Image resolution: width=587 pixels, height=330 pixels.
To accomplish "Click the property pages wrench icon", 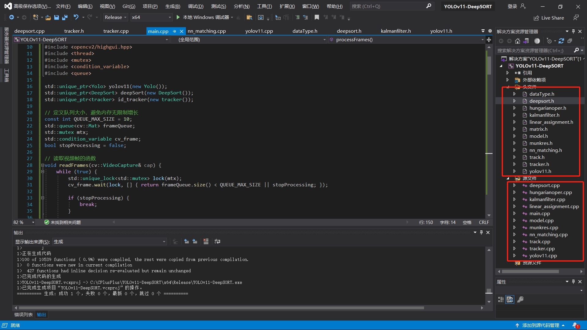I will pos(520,299).
